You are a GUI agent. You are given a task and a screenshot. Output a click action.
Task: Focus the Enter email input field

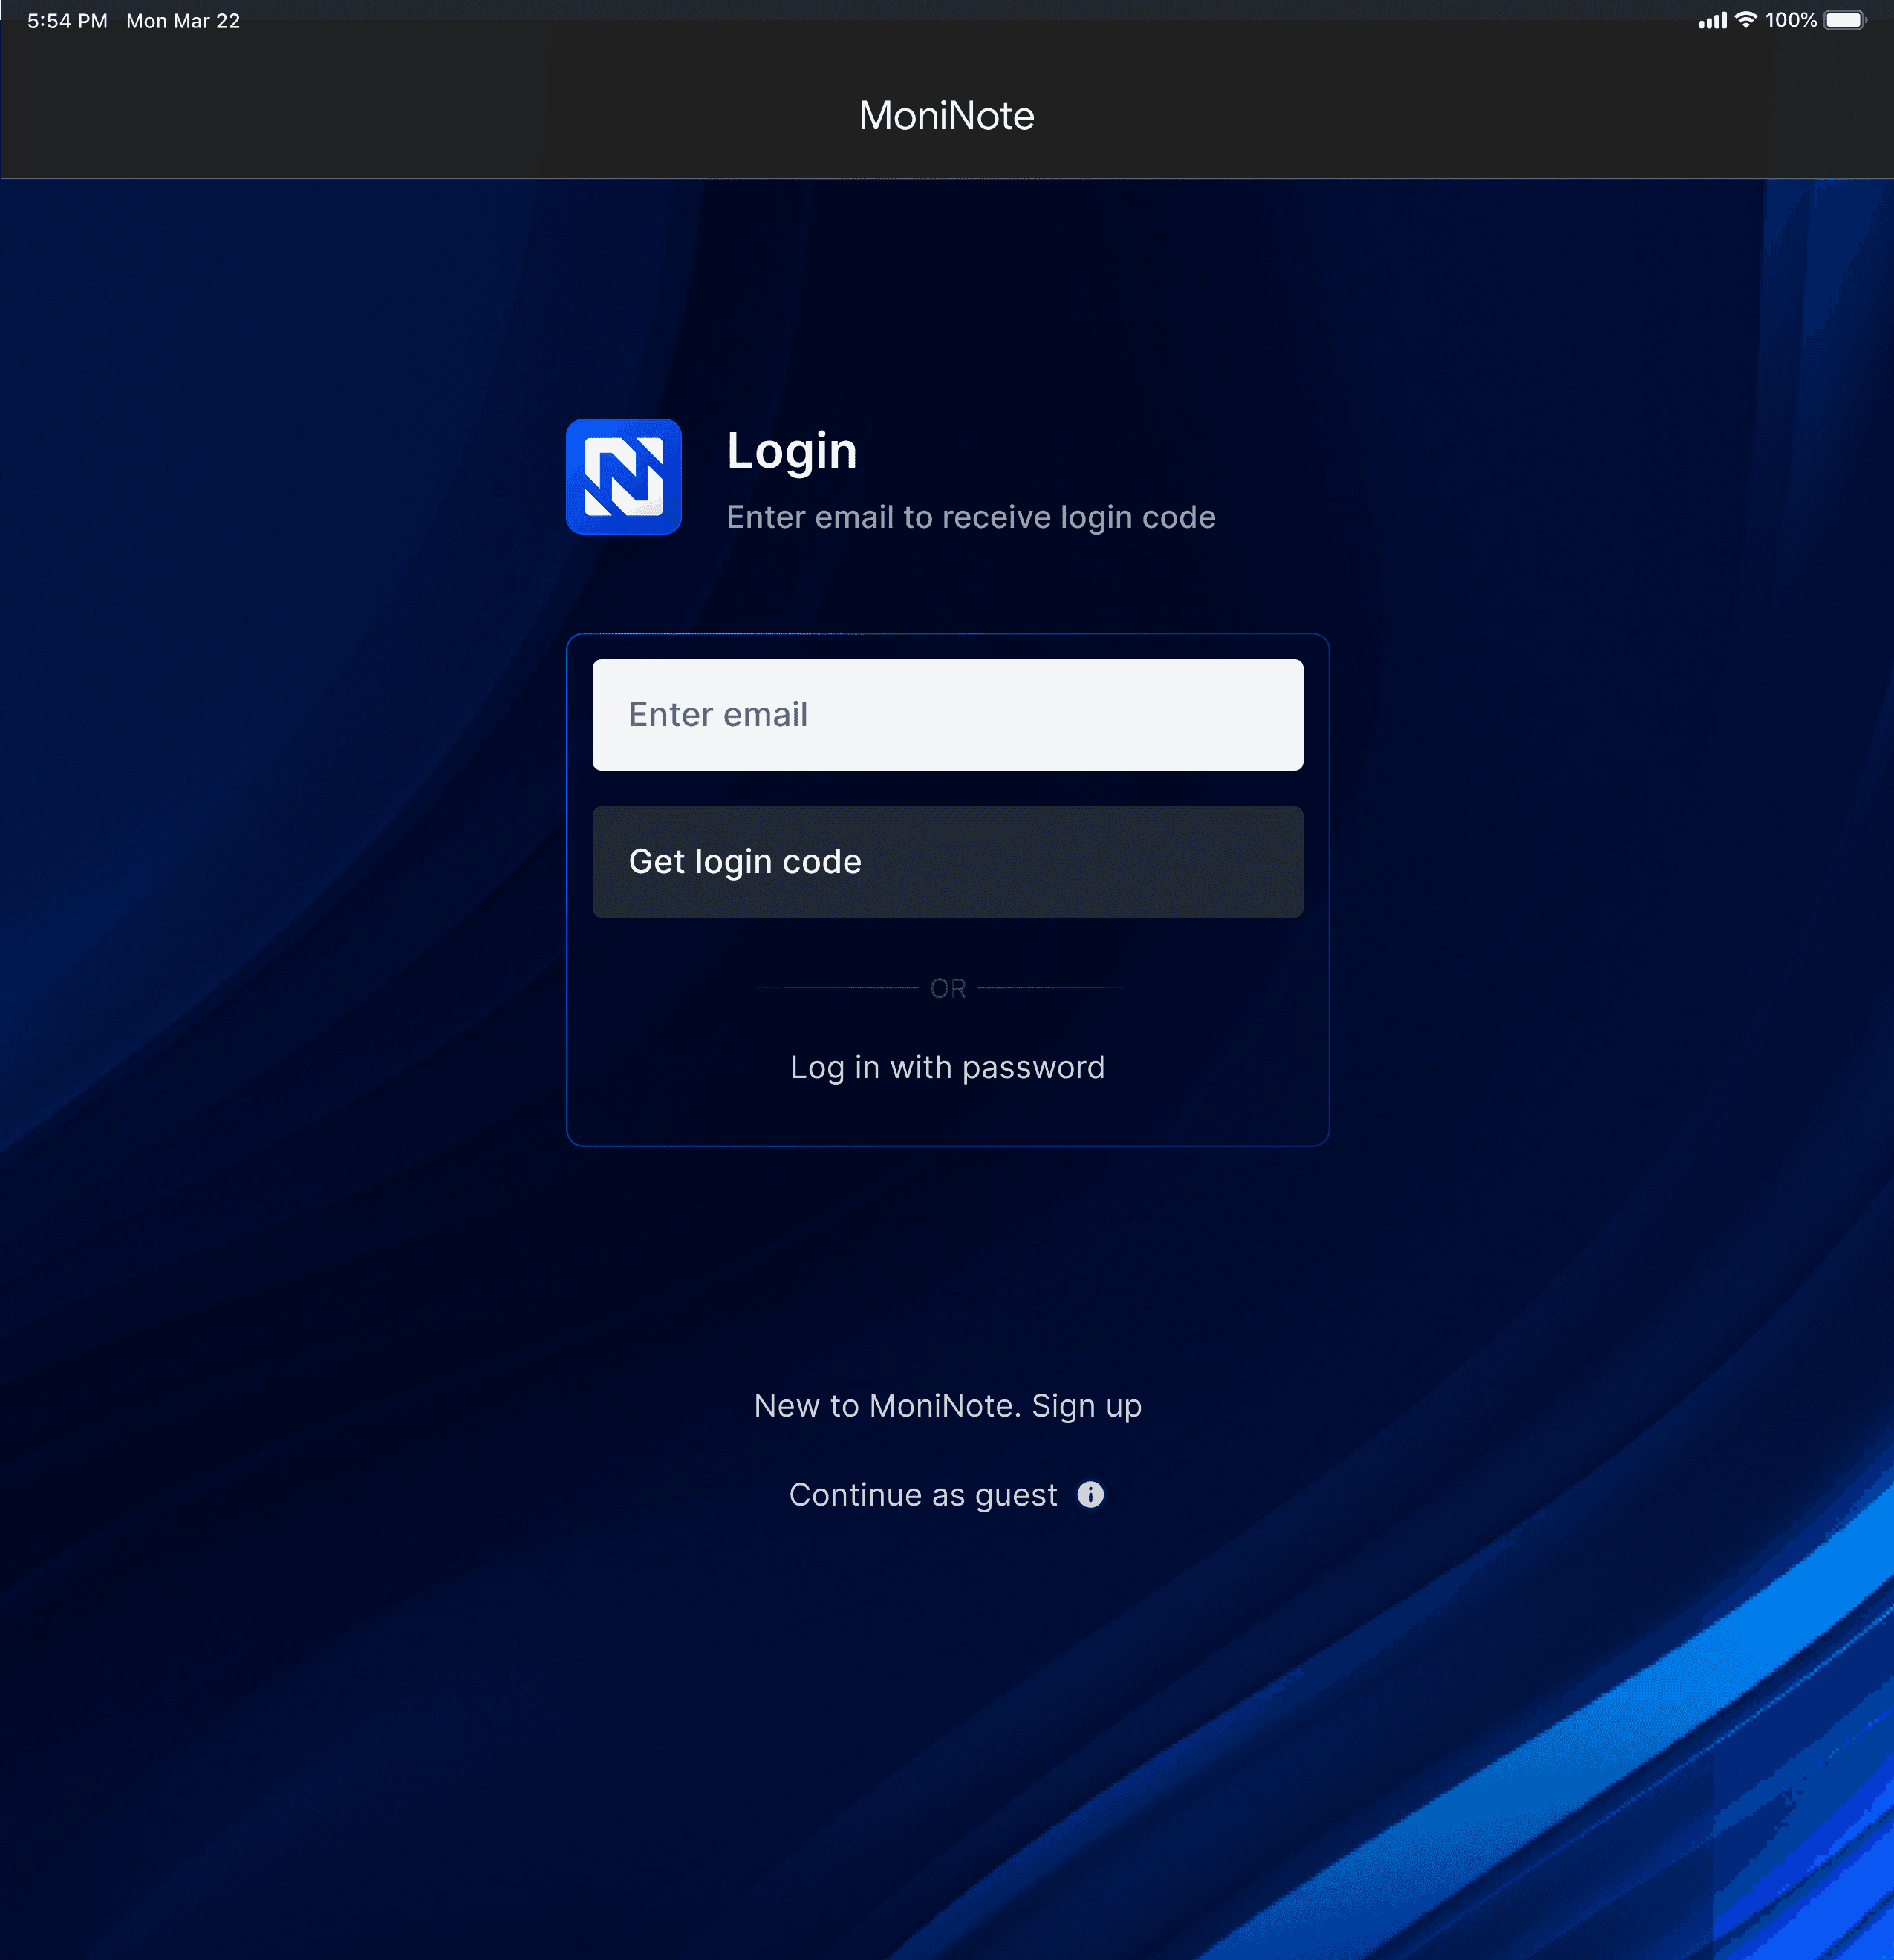click(x=946, y=714)
